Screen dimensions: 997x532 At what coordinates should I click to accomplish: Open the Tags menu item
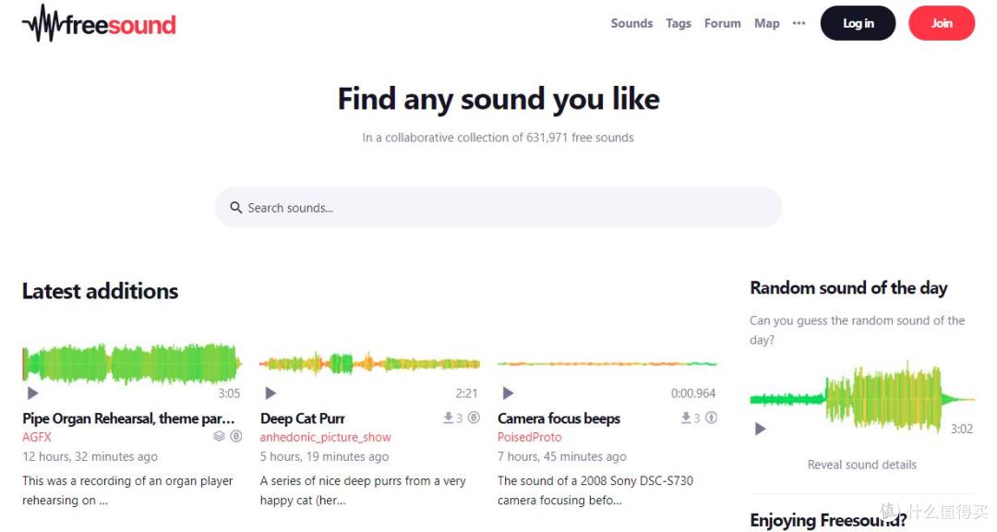679,23
